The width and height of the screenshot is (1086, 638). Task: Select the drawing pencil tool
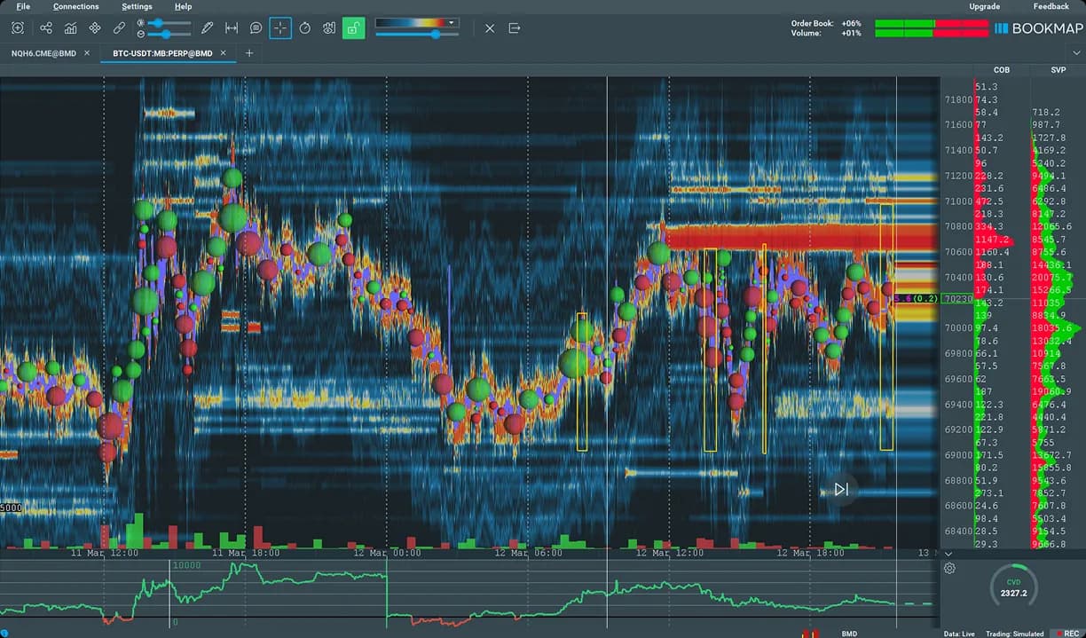point(207,28)
